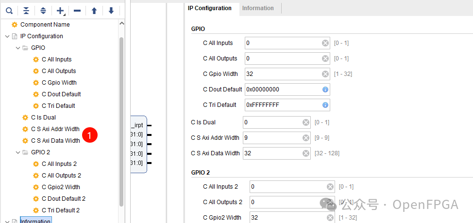The width and height of the screenshot is (473, 223).
Task: Click the collapse all icon in toolbar
Action: (x=26, y=11)
